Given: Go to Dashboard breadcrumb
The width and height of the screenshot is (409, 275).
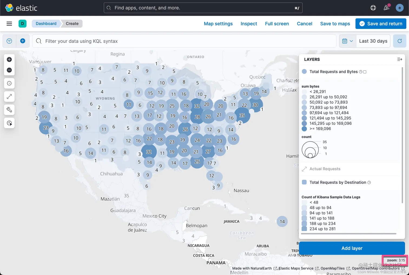Looking at the screenshot, I should (46, 23).
